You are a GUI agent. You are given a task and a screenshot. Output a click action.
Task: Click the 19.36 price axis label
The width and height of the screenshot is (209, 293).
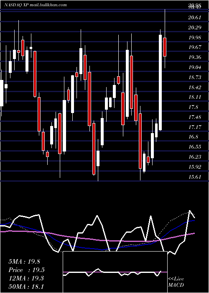coord(195,57)
